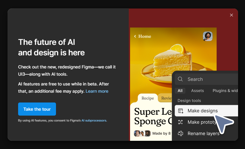The width and height of the screenshot is (245, 149).
Task: Click the Home label in the recipe preview
Action: 145,36
